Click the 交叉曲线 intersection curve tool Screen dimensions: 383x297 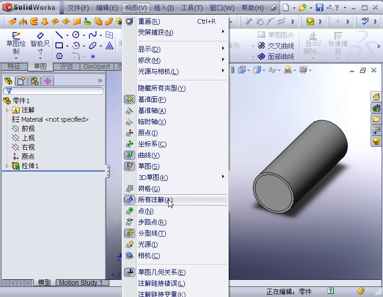(276, 46)
